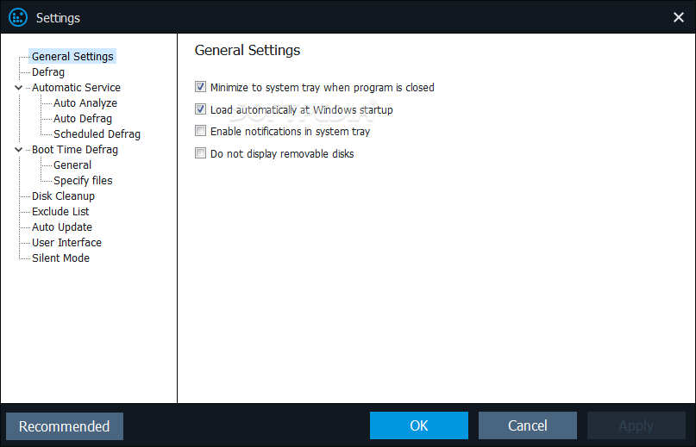The width and height of the screenshot is (696, 447).
Task: Go to Scheduled Defrag settings
Action: [97, 133]
